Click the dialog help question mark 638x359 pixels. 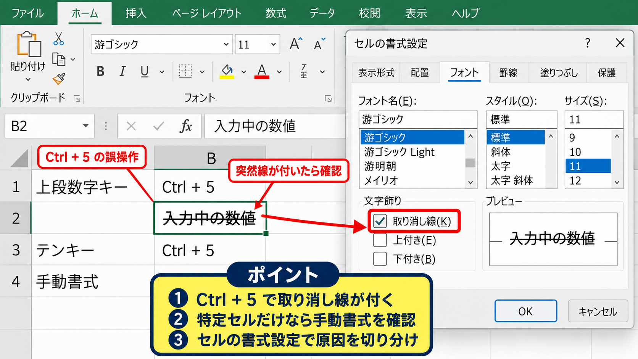point(588,43)
